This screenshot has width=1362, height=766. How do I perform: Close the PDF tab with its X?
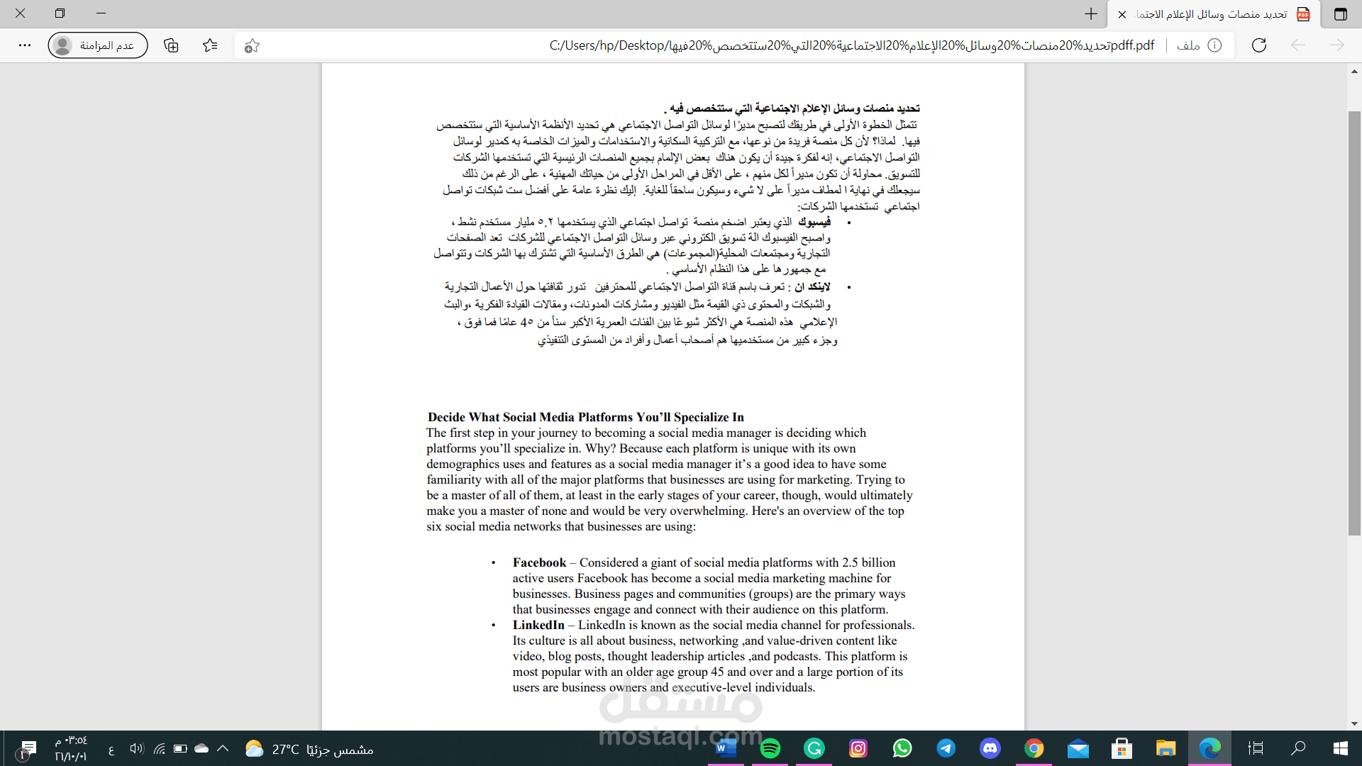click(1122, 14)
